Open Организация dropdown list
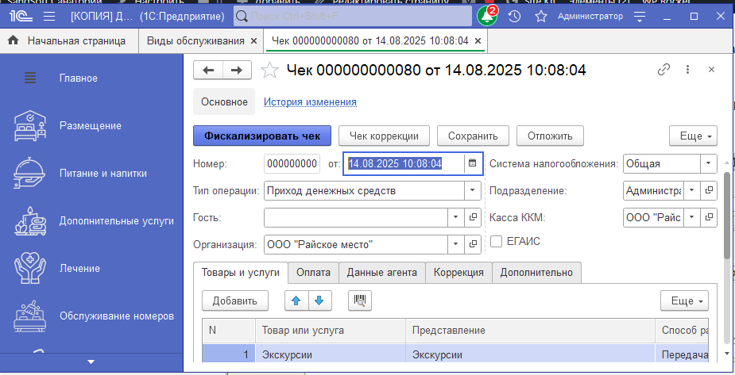 (x=472, y=244)
